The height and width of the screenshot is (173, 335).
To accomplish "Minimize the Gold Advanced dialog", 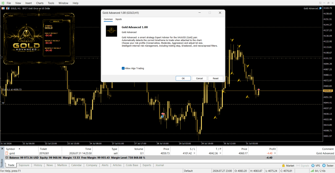I will (200, 13).
